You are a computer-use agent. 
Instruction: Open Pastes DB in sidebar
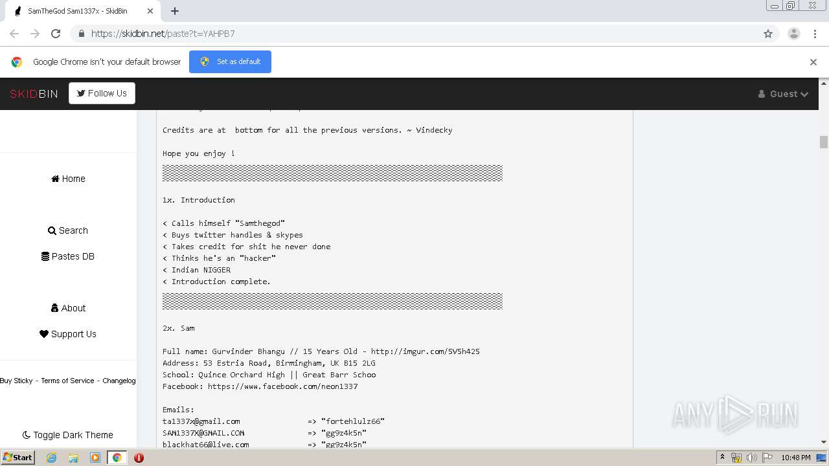click(x=68, y=256)
